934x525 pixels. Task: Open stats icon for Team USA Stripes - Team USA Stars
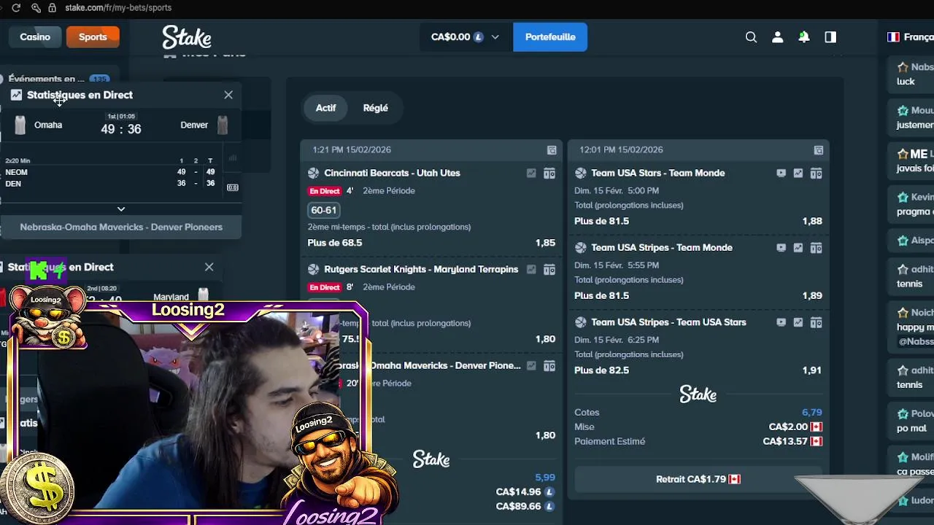[798, 322]
